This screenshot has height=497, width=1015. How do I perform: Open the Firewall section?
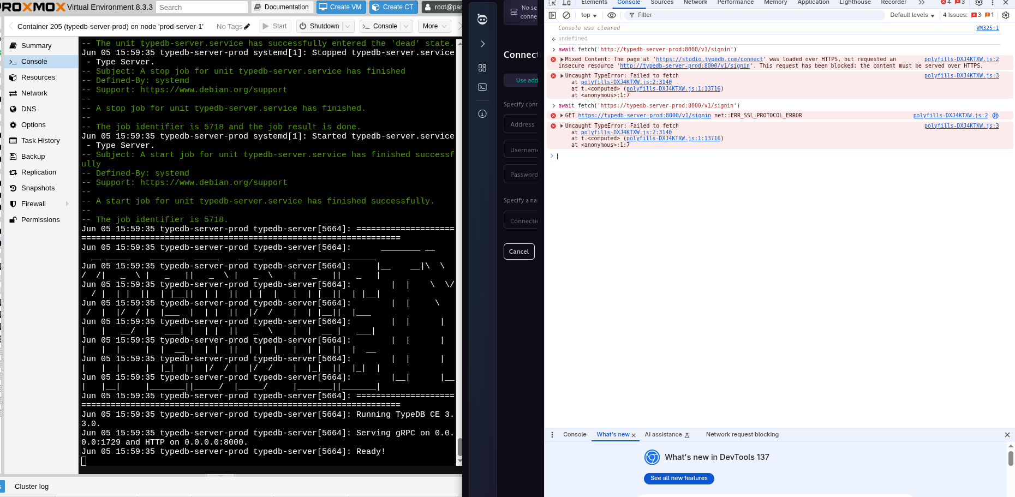click(x=33, y=204)
